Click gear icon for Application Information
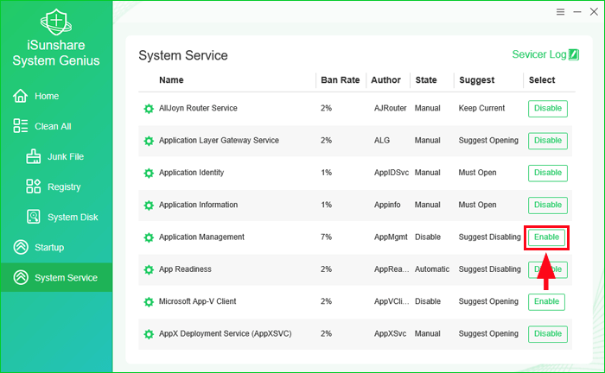This screenshot has height=373, width=605. pos(149,205)
